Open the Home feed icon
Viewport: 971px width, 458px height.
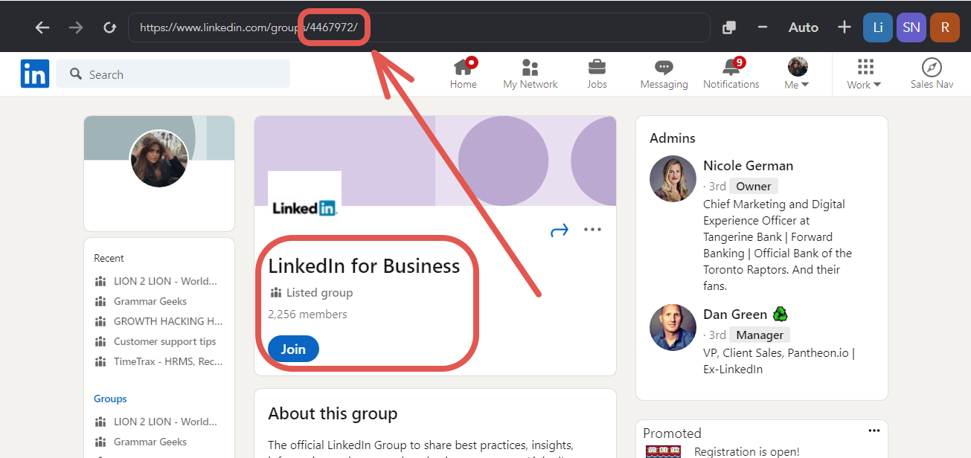(x=463, y=68)
